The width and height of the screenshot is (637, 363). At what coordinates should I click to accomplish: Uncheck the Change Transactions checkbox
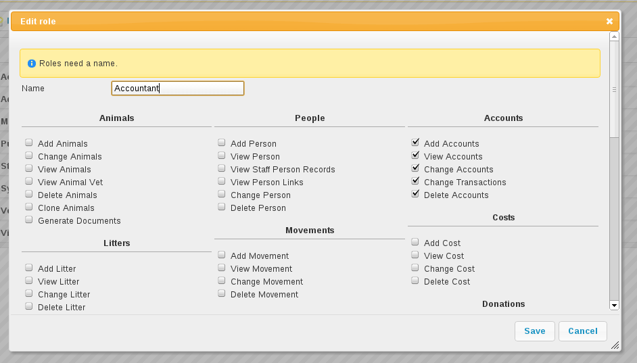[415, 182]
